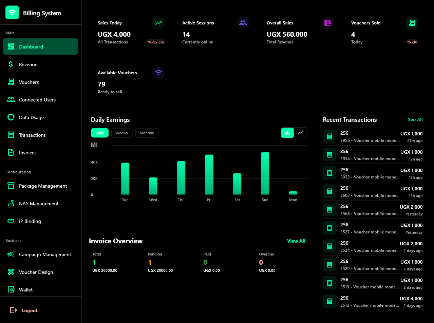The height and width of the screenshot is (323, 434).
Task: Switch chart to line graph view
Action: point(301,133)
